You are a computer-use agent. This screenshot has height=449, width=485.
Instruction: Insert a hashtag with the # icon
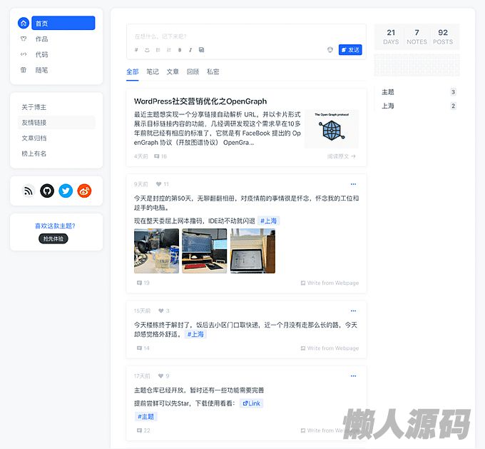[136, 50]
